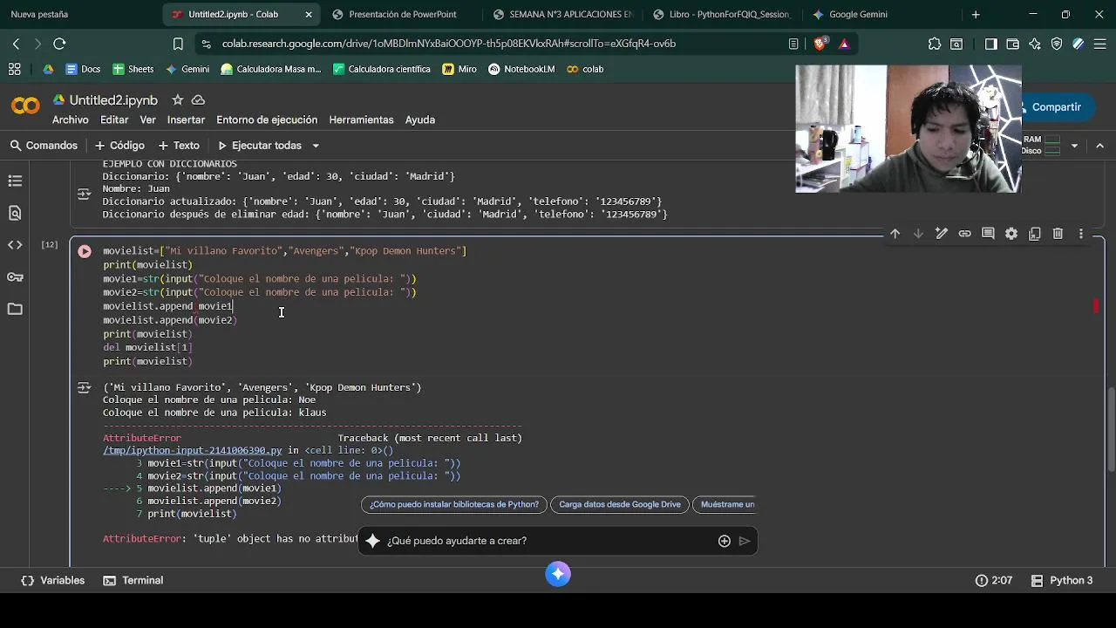The width and height of the screenshot is (1116, 628).
Task: Open the table of contents sidebar
Action: [15, 181]
